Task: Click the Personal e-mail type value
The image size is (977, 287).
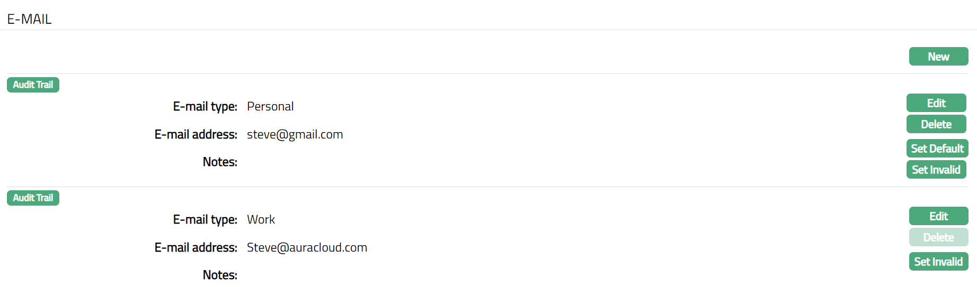Action: pos(270,106)
